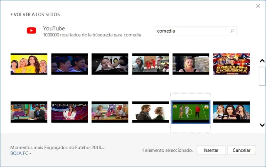Image resolution: width=266 pixels, height=167 pixels.
Task: Click the YouTube logo icon
Action: [31, 31]
